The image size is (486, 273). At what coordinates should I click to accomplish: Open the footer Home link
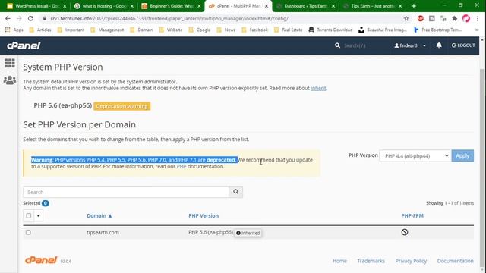coord(339,261)
